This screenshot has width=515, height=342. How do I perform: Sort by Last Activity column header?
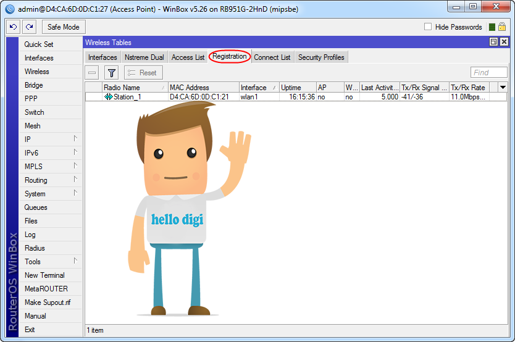pyautogui.click(x=380, y=87)
